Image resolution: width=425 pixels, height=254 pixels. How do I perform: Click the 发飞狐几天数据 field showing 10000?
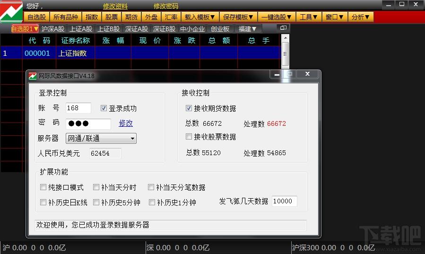pos(284,201)
